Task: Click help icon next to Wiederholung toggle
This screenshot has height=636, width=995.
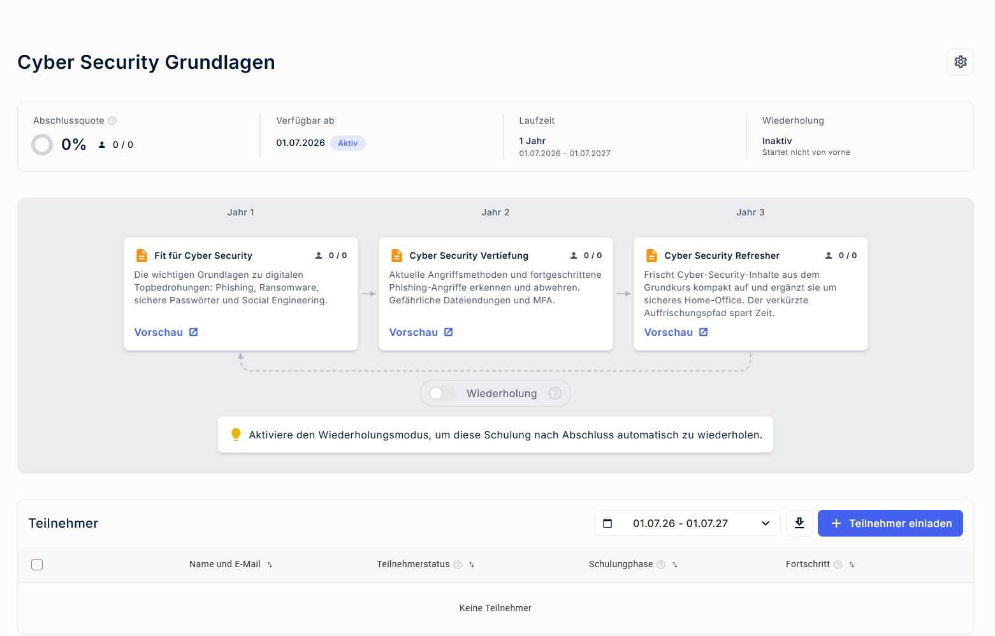Action: 555,393
